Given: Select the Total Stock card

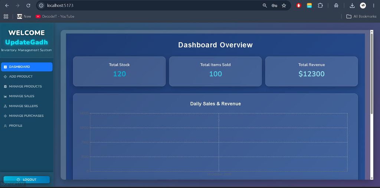Looking at the screenshot, I should 119,71.
